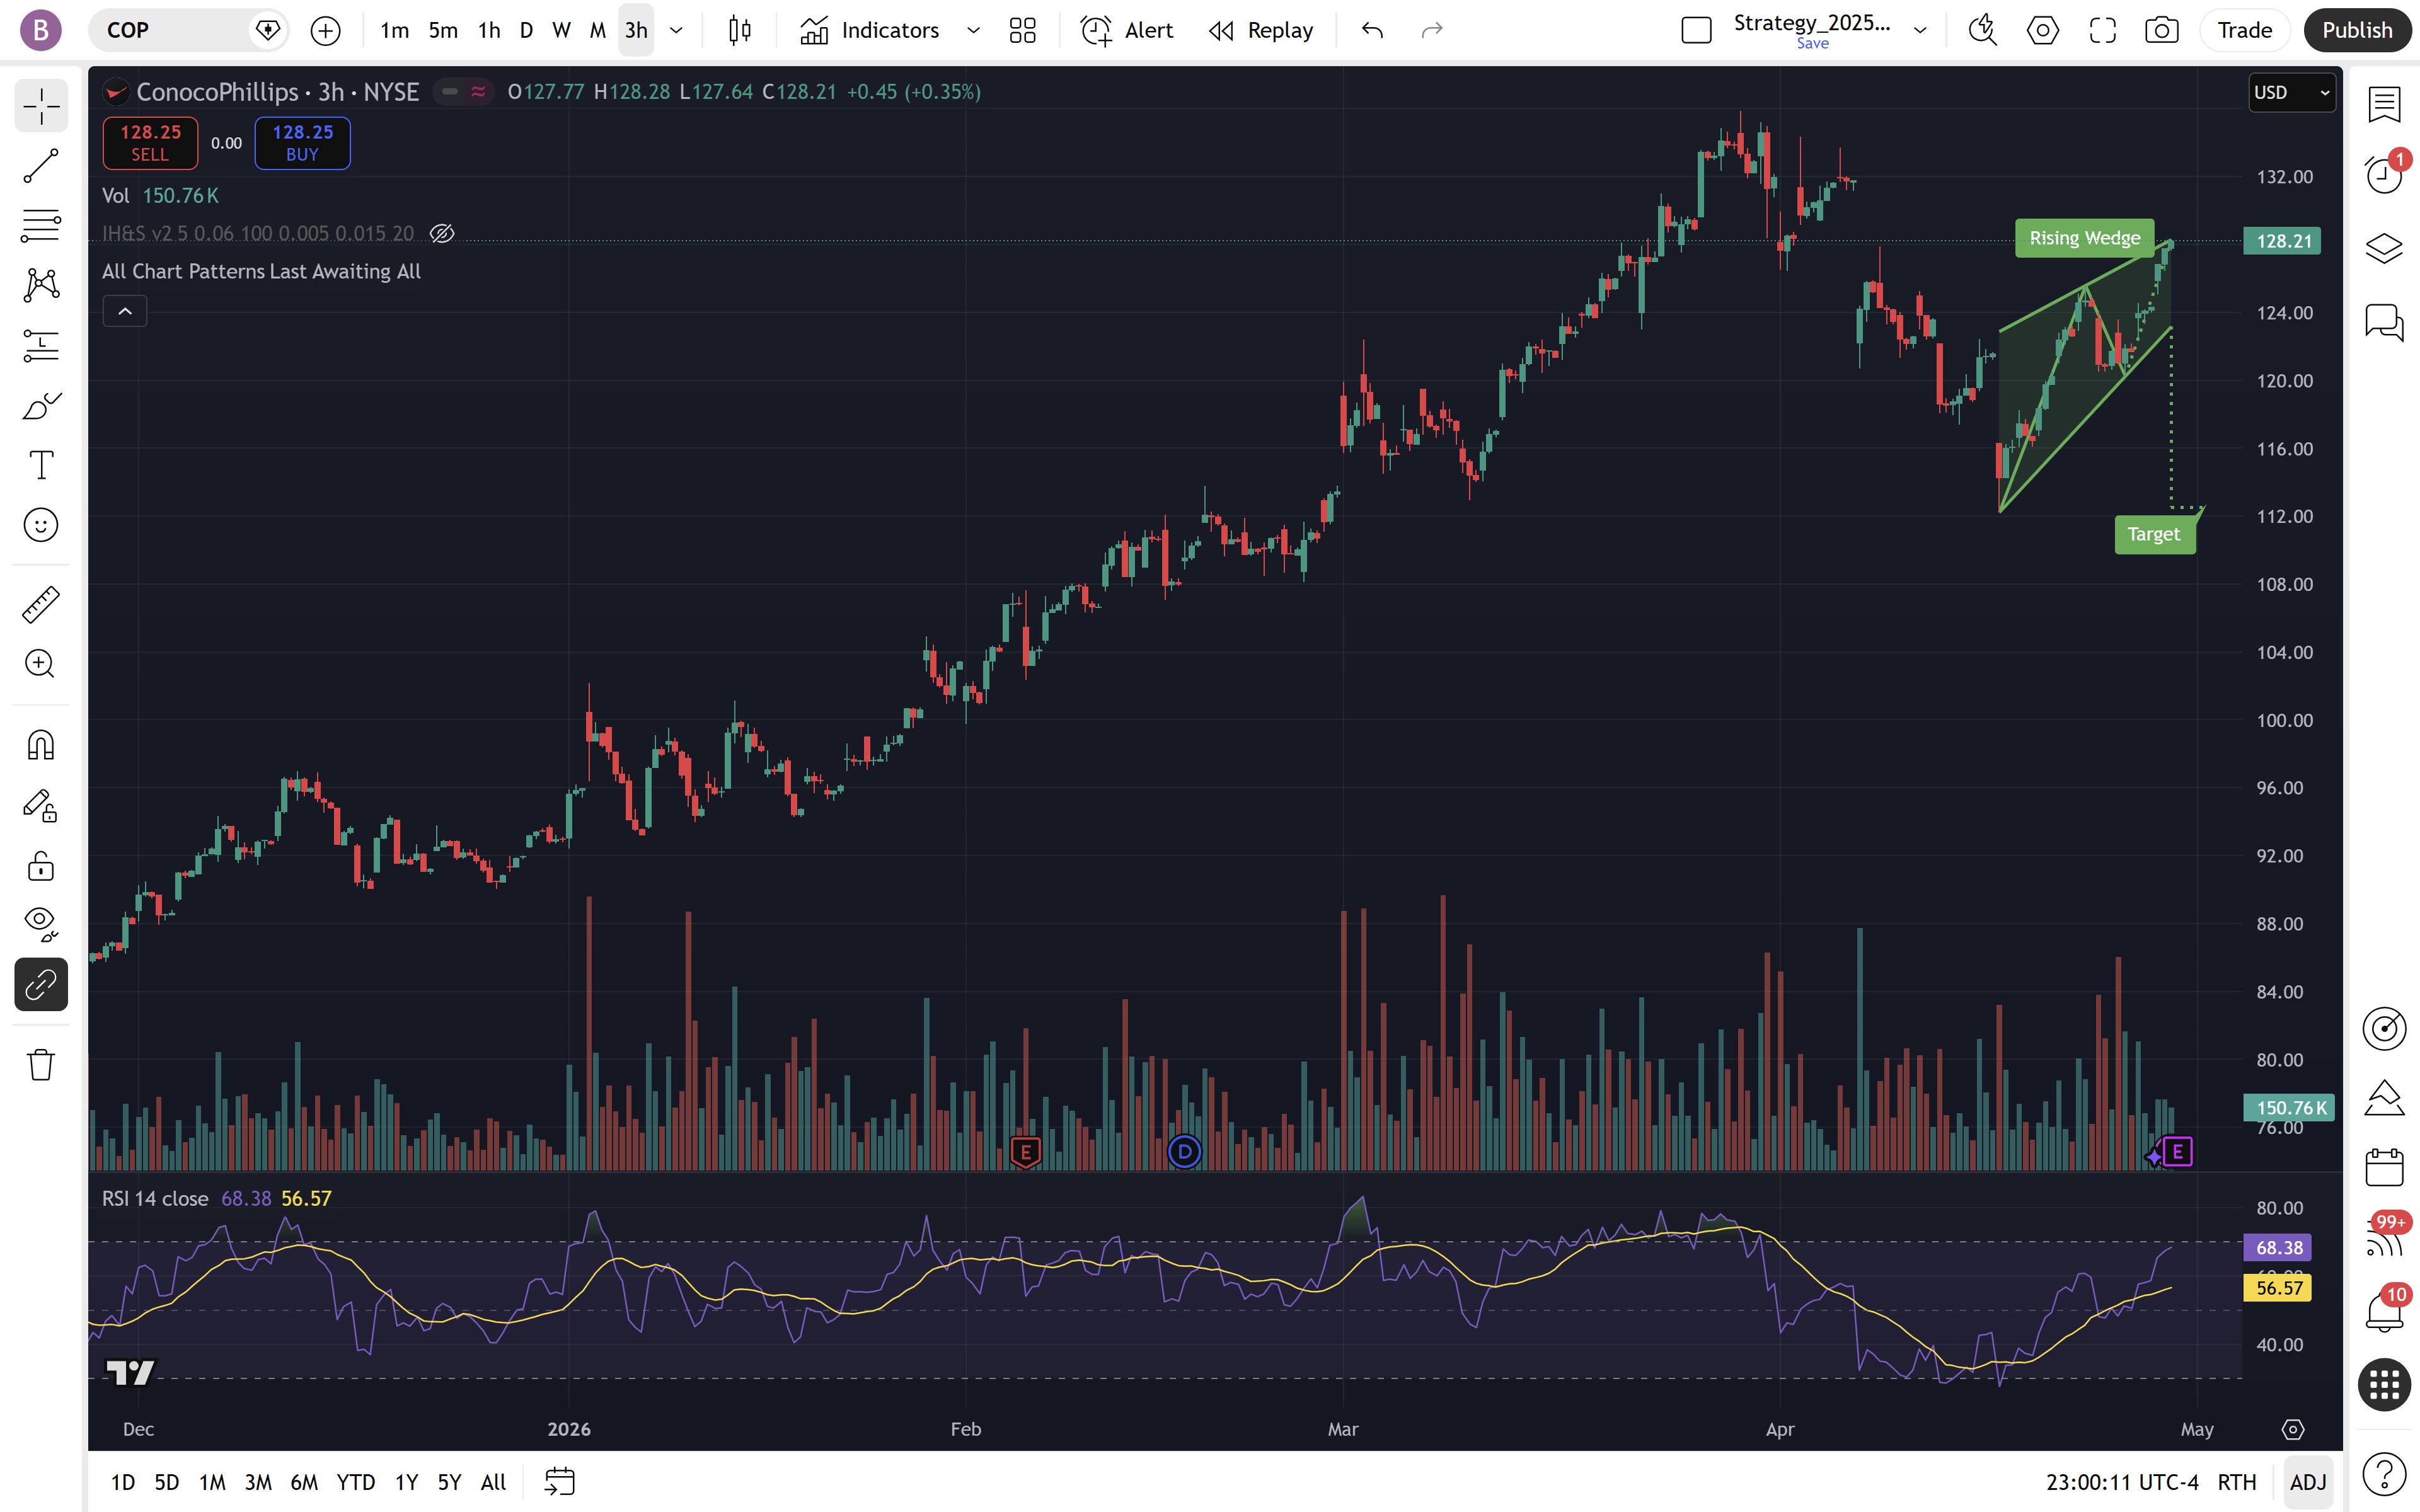
Task: Add a symbol to compare with plus icon
Action: coord(325,31)
